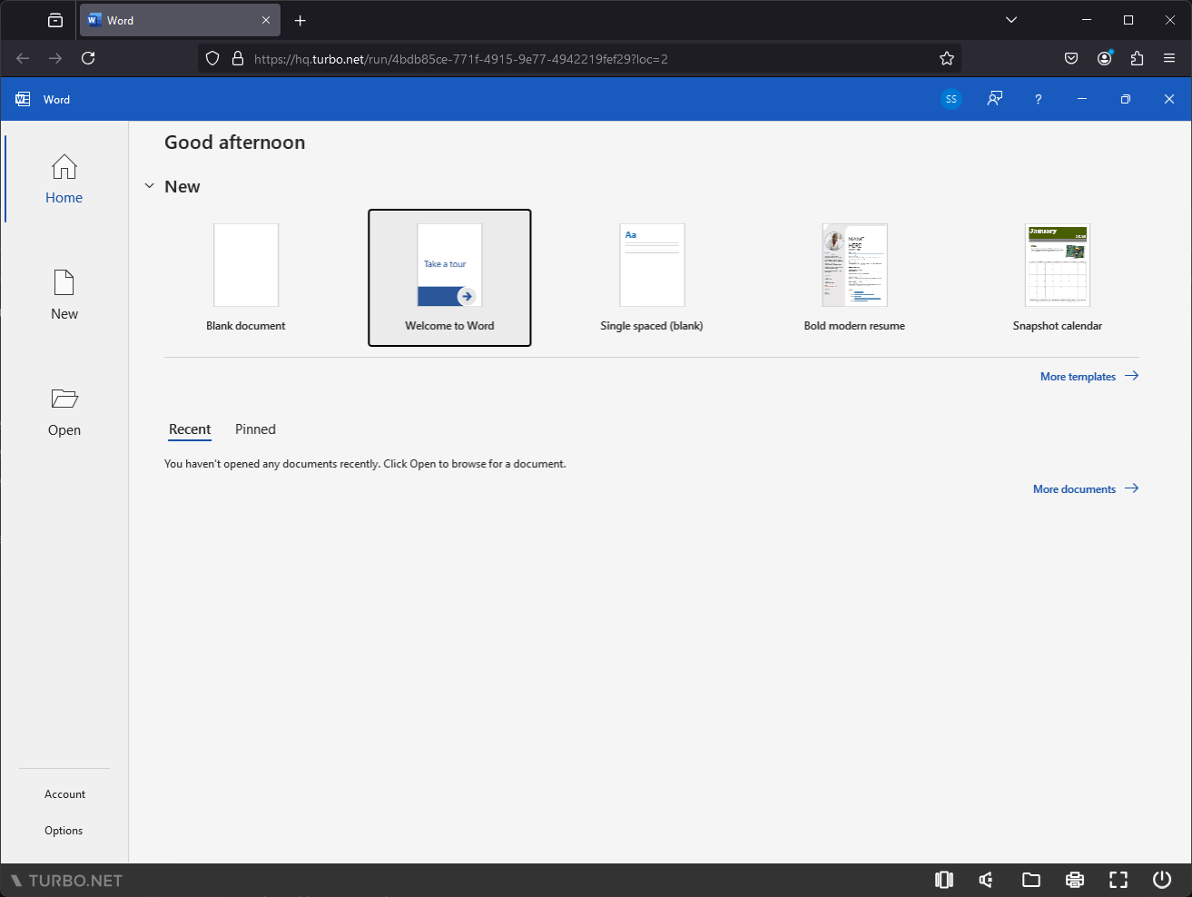Unmute audio via the speaker icon

coord(986,880)
